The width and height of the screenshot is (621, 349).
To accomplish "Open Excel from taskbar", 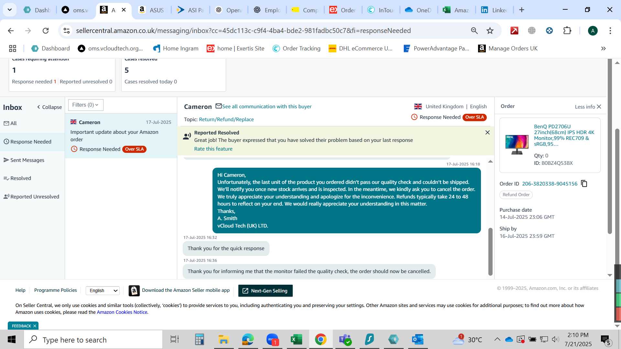I will click(296, 340).
